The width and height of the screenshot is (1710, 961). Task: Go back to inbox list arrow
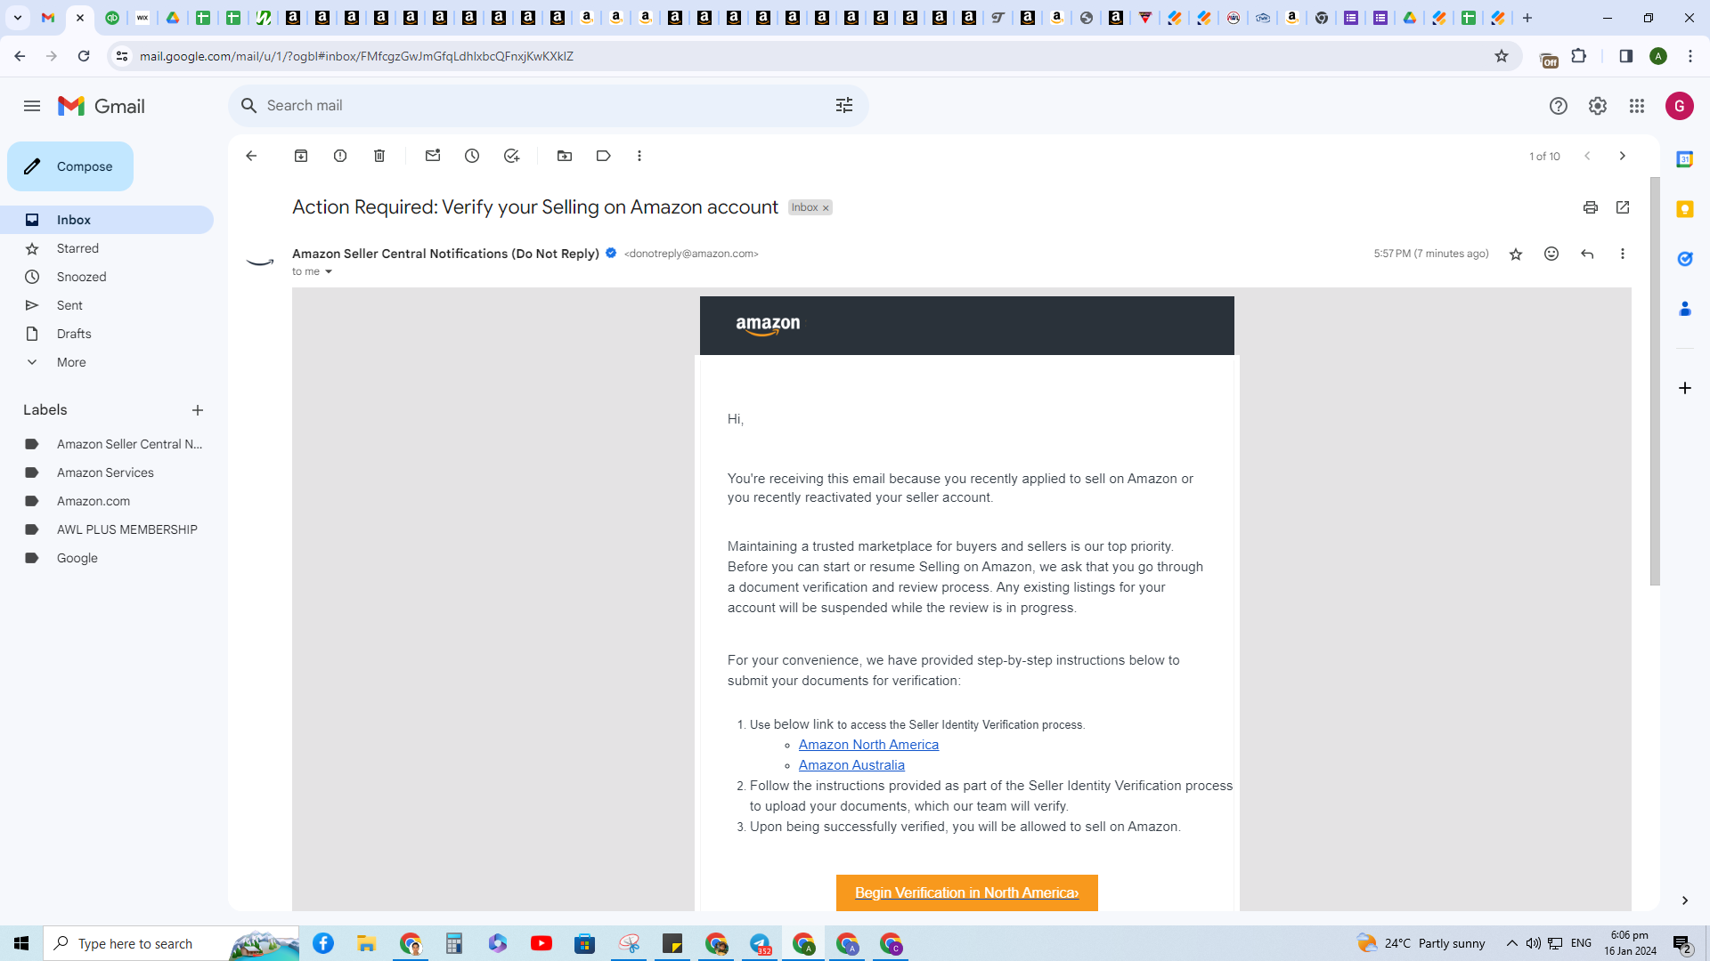tap(251, 156)
